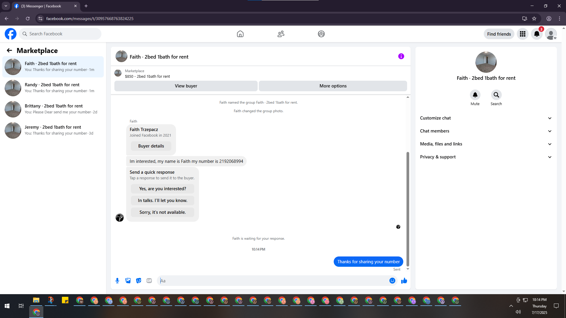Open the emoji picker in message box
Screen dimensions: 566x318
pos(392,281)
